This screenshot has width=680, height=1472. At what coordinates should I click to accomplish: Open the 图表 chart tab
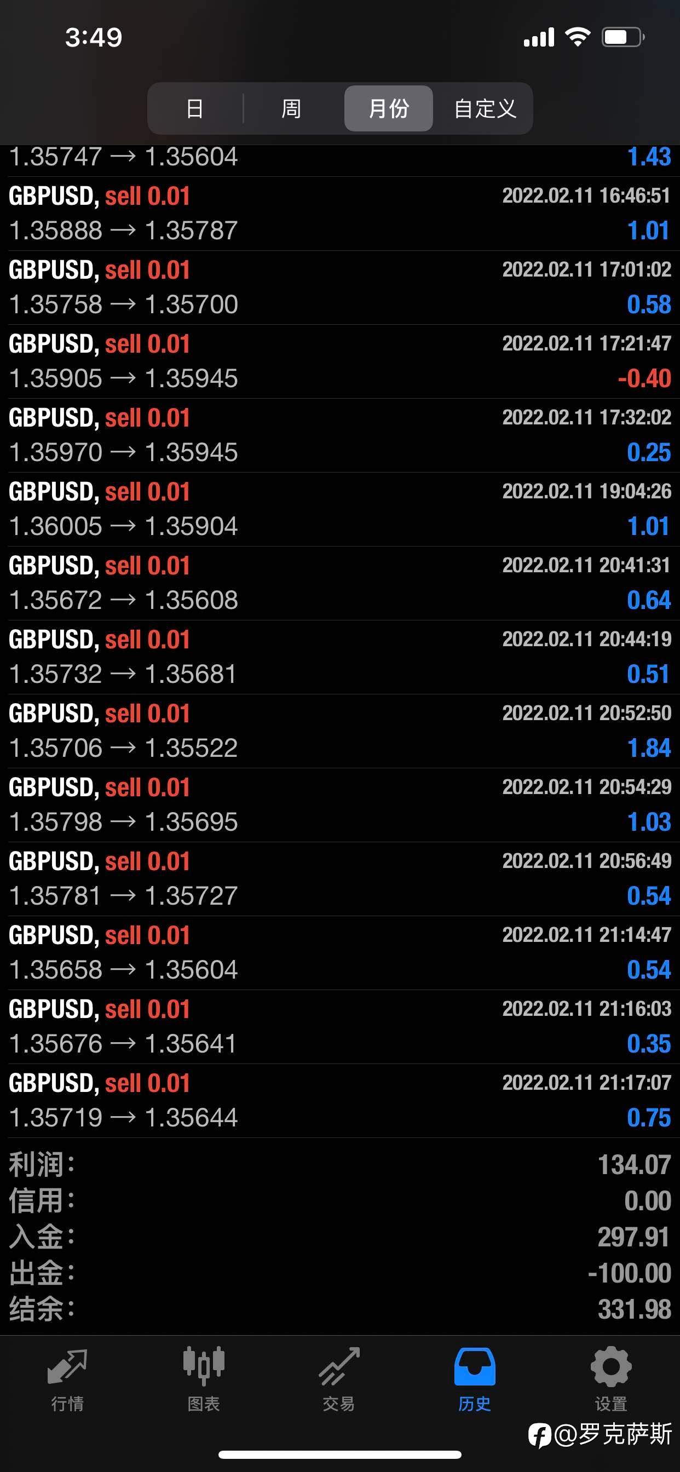pos(204,1379)
